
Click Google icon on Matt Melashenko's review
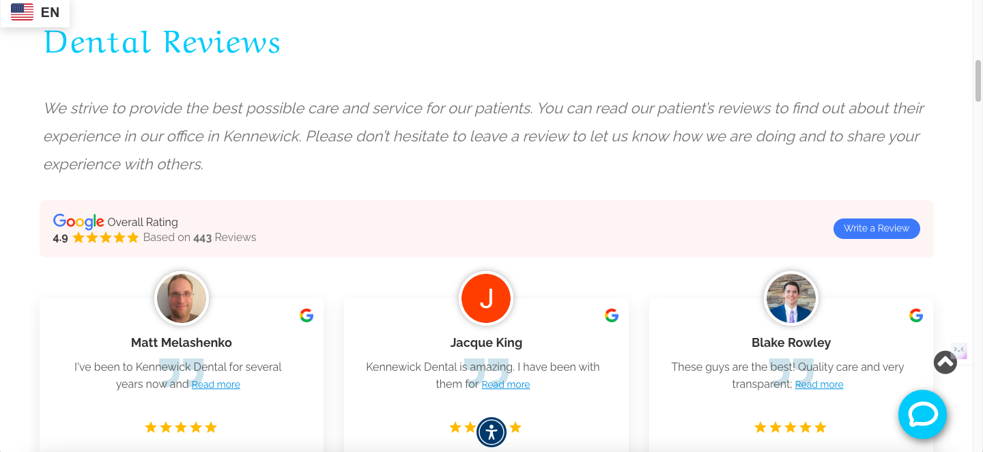307,315
